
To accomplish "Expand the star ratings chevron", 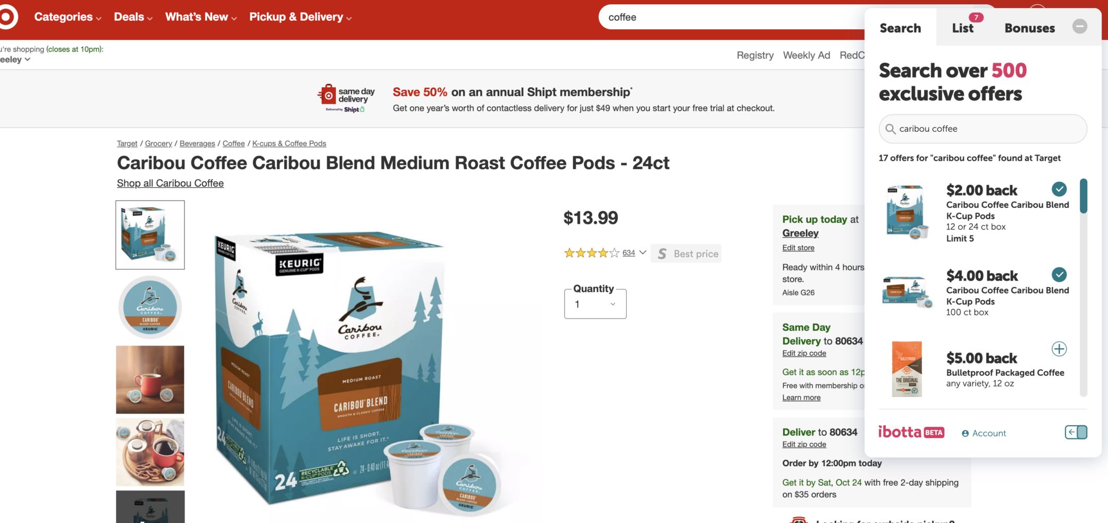I will tap(643, 252).
